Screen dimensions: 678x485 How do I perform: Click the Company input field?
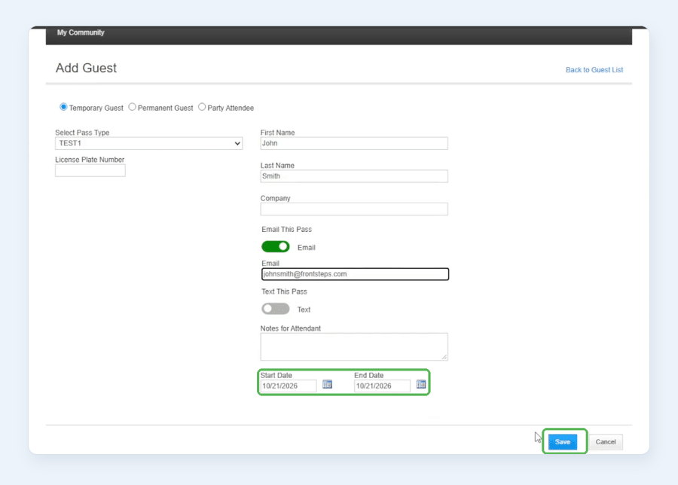[x=354, y=209]
